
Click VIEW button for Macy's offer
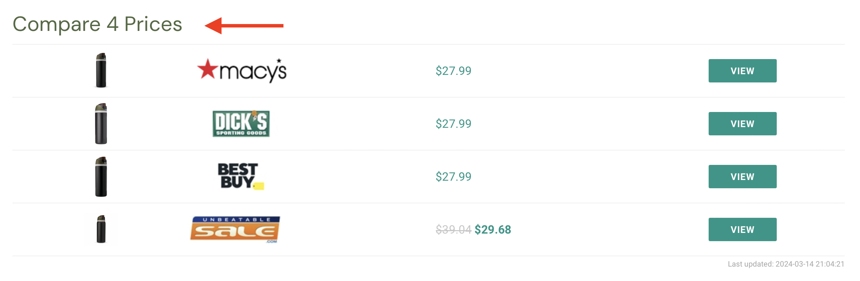click(x=742, y=71)
